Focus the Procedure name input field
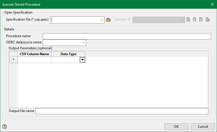This screenshot has height=132, width=217. (x=127, y=36)
